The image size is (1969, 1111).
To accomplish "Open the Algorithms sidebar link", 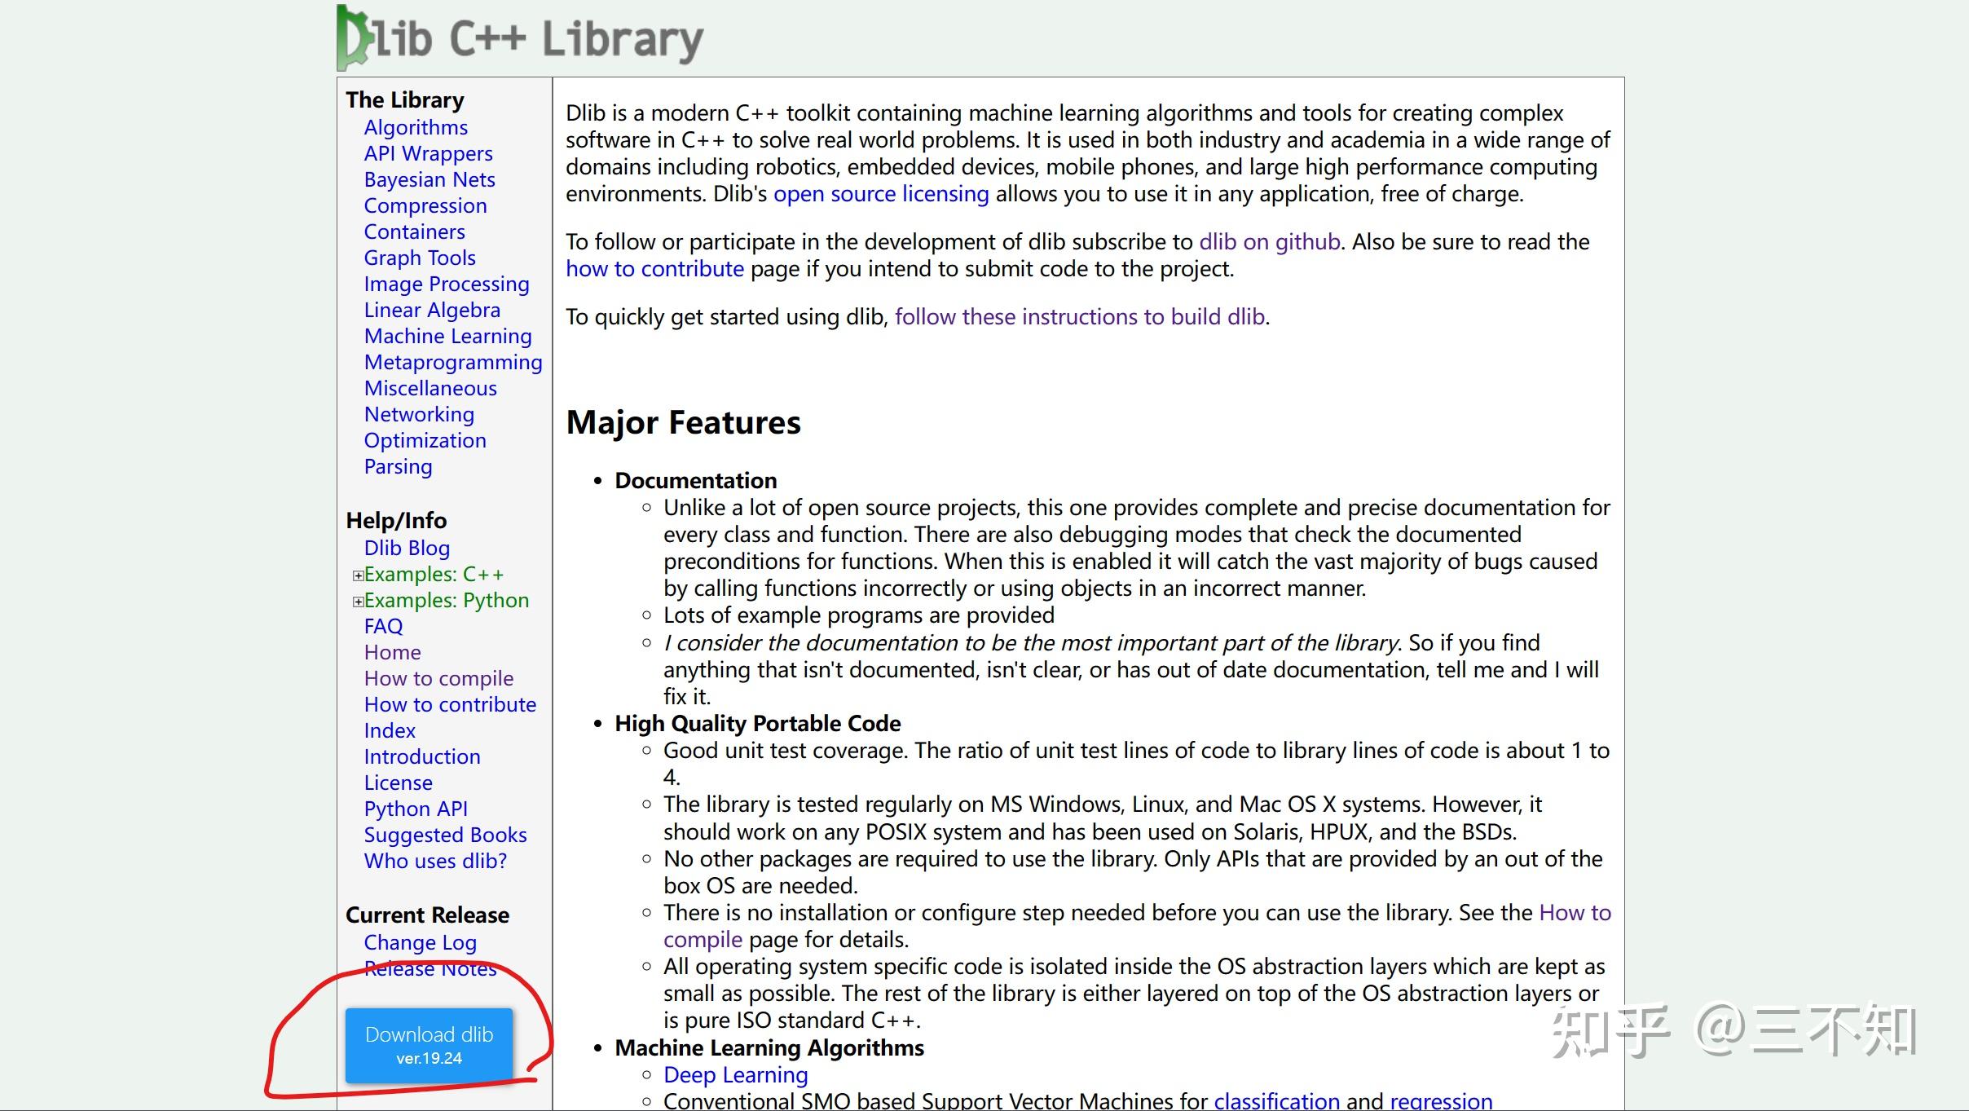I will pos(416,127).
